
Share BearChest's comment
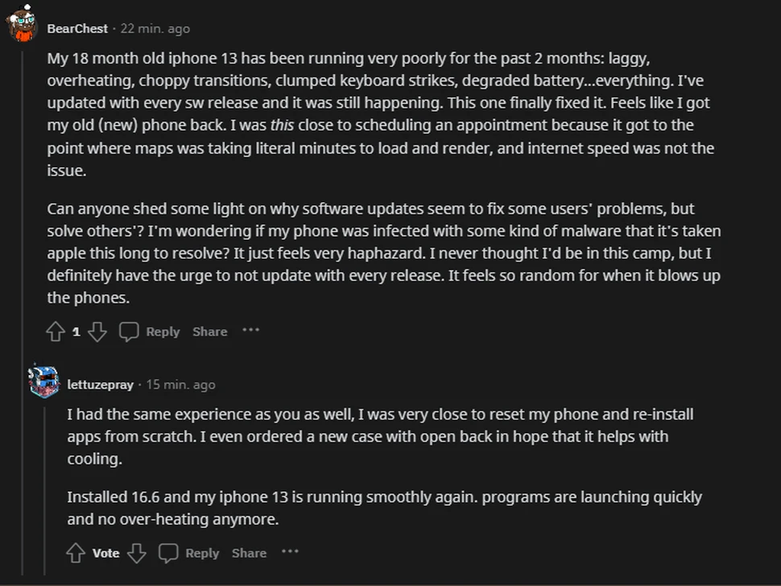pos(209,332)
